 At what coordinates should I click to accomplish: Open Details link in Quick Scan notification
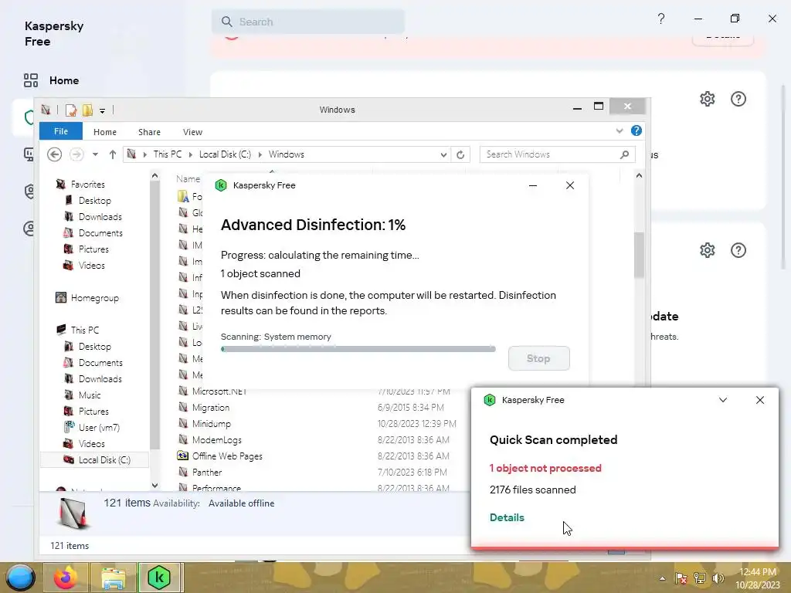pos(507,517)
